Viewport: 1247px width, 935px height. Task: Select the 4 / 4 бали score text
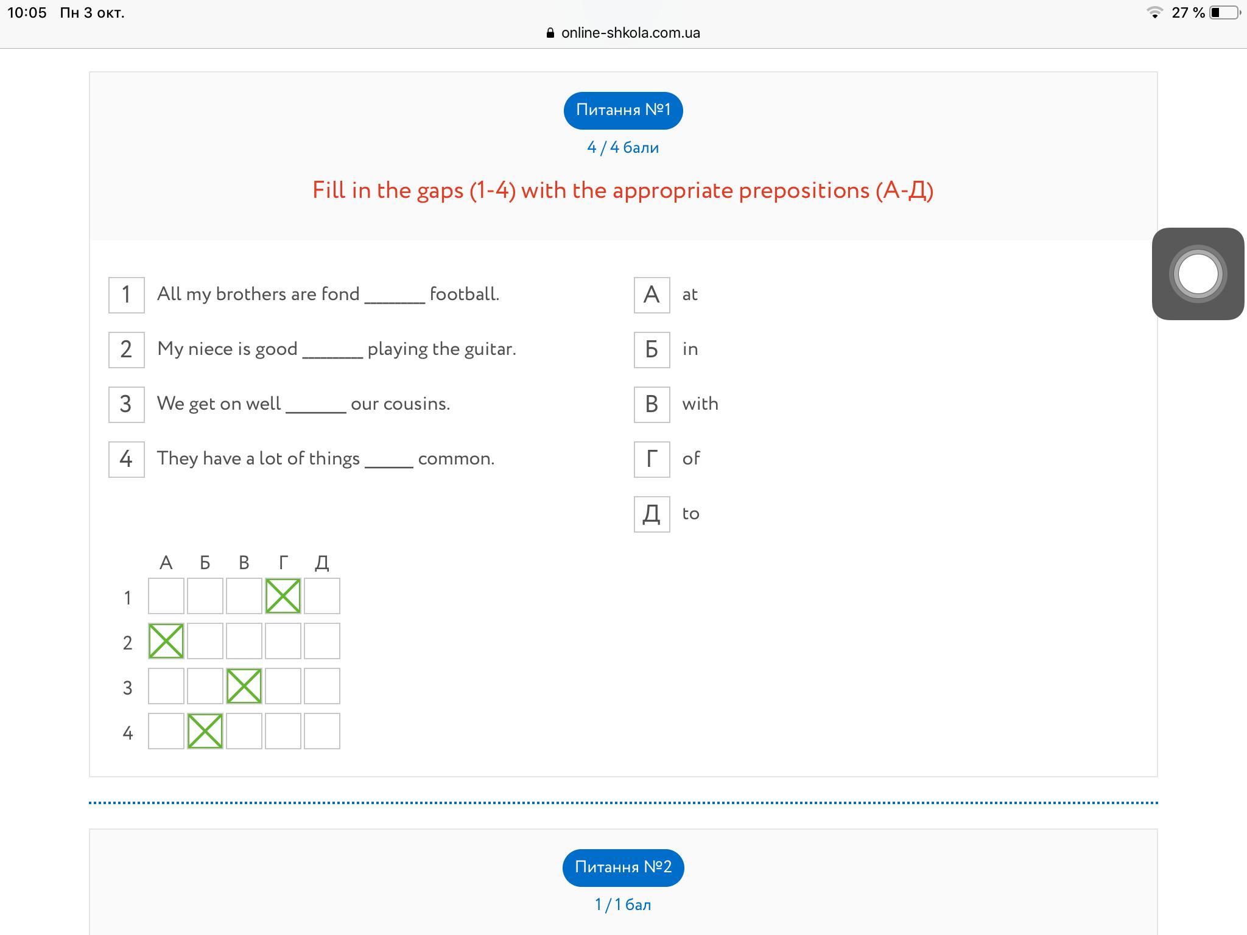pyautogui.click(x=623, y=148)
